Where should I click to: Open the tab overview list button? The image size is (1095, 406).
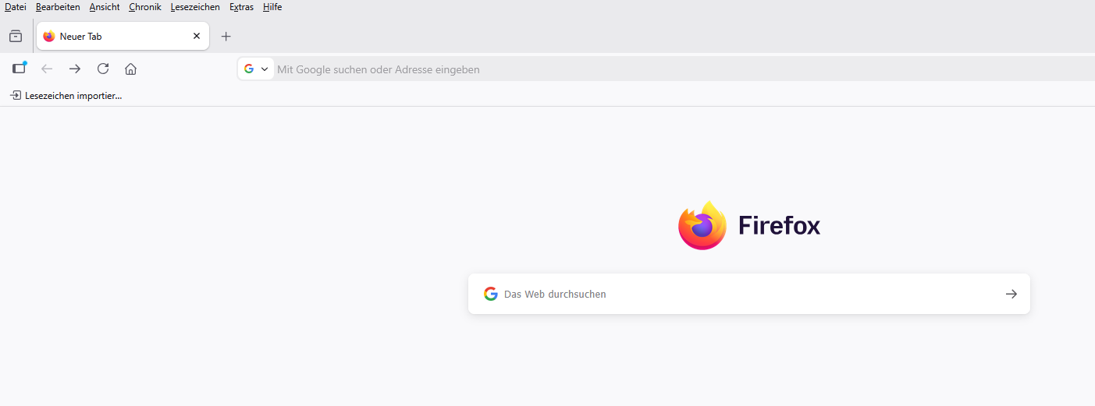pos(16,37)
